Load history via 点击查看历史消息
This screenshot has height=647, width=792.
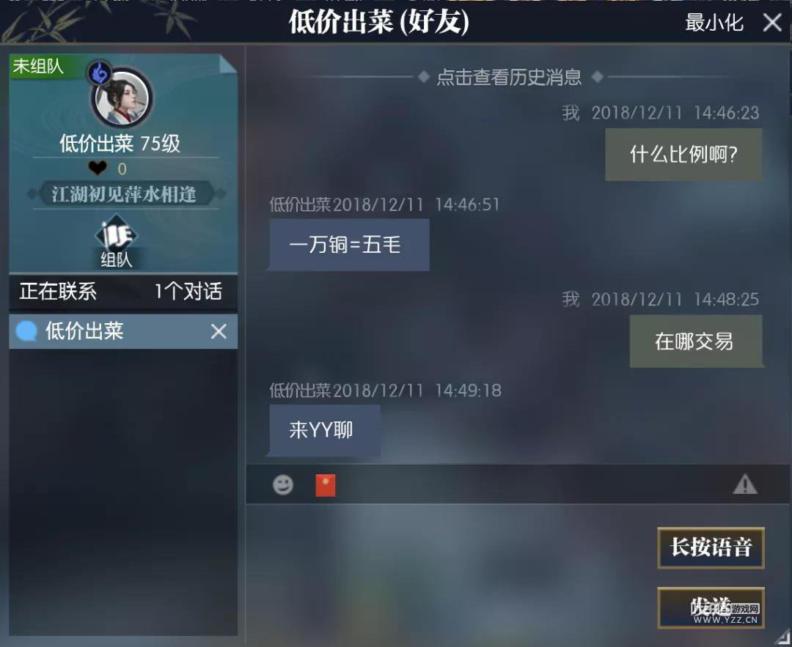click(x=509, y=77)
